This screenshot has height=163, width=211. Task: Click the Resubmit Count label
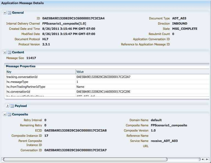[159, 34]
